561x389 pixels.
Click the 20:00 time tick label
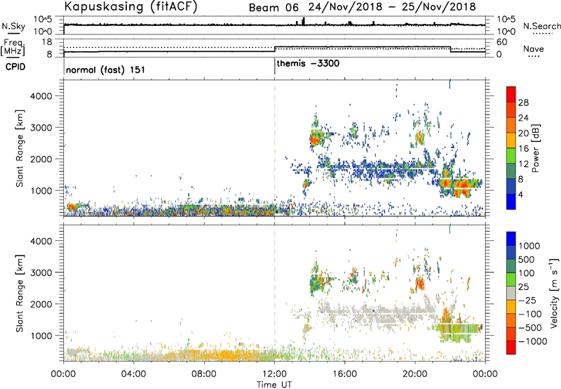(415, 374)
